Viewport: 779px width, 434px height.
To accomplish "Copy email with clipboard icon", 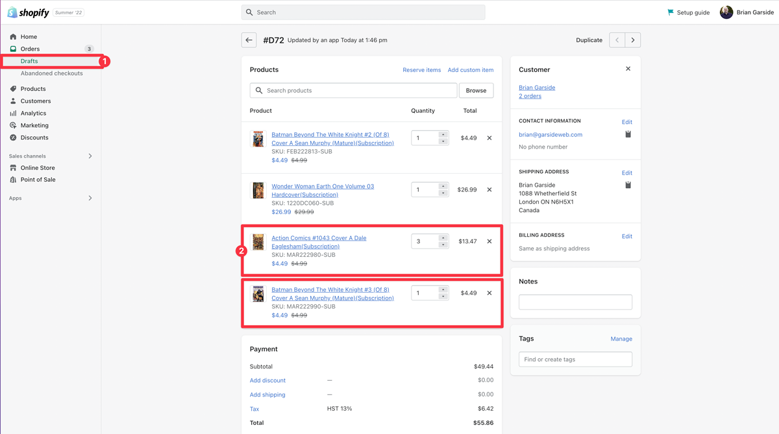I will [628, 134].
